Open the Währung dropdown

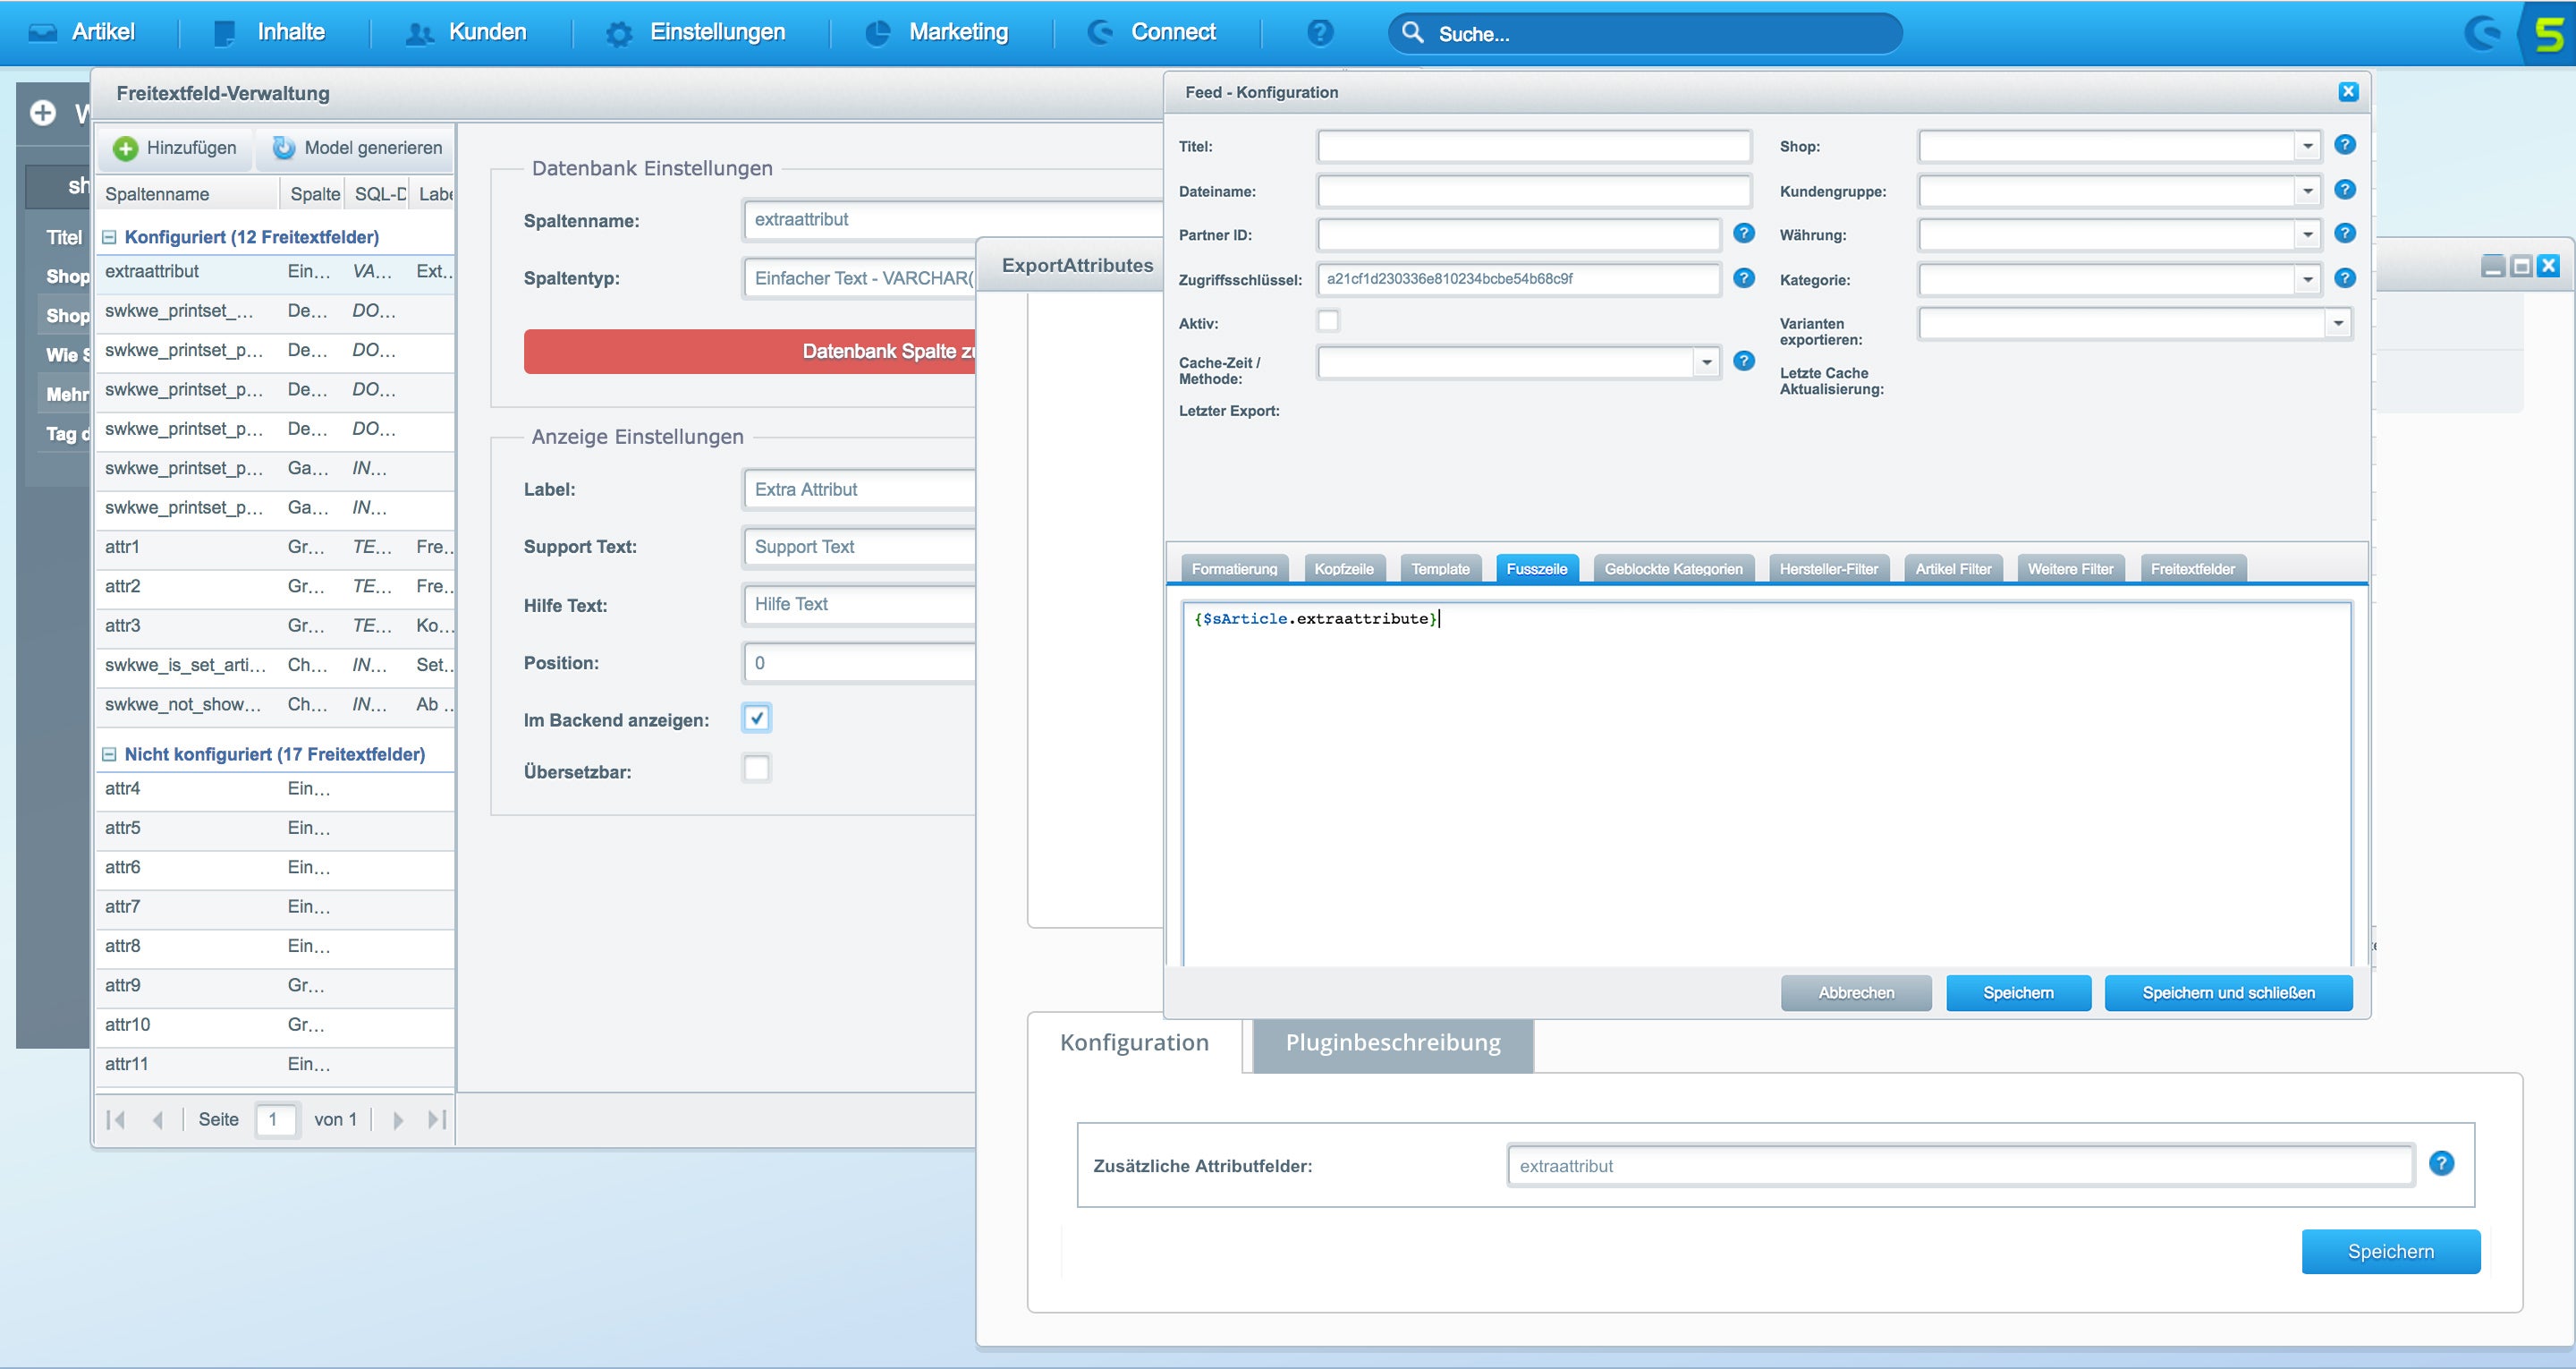(2307, 235)
